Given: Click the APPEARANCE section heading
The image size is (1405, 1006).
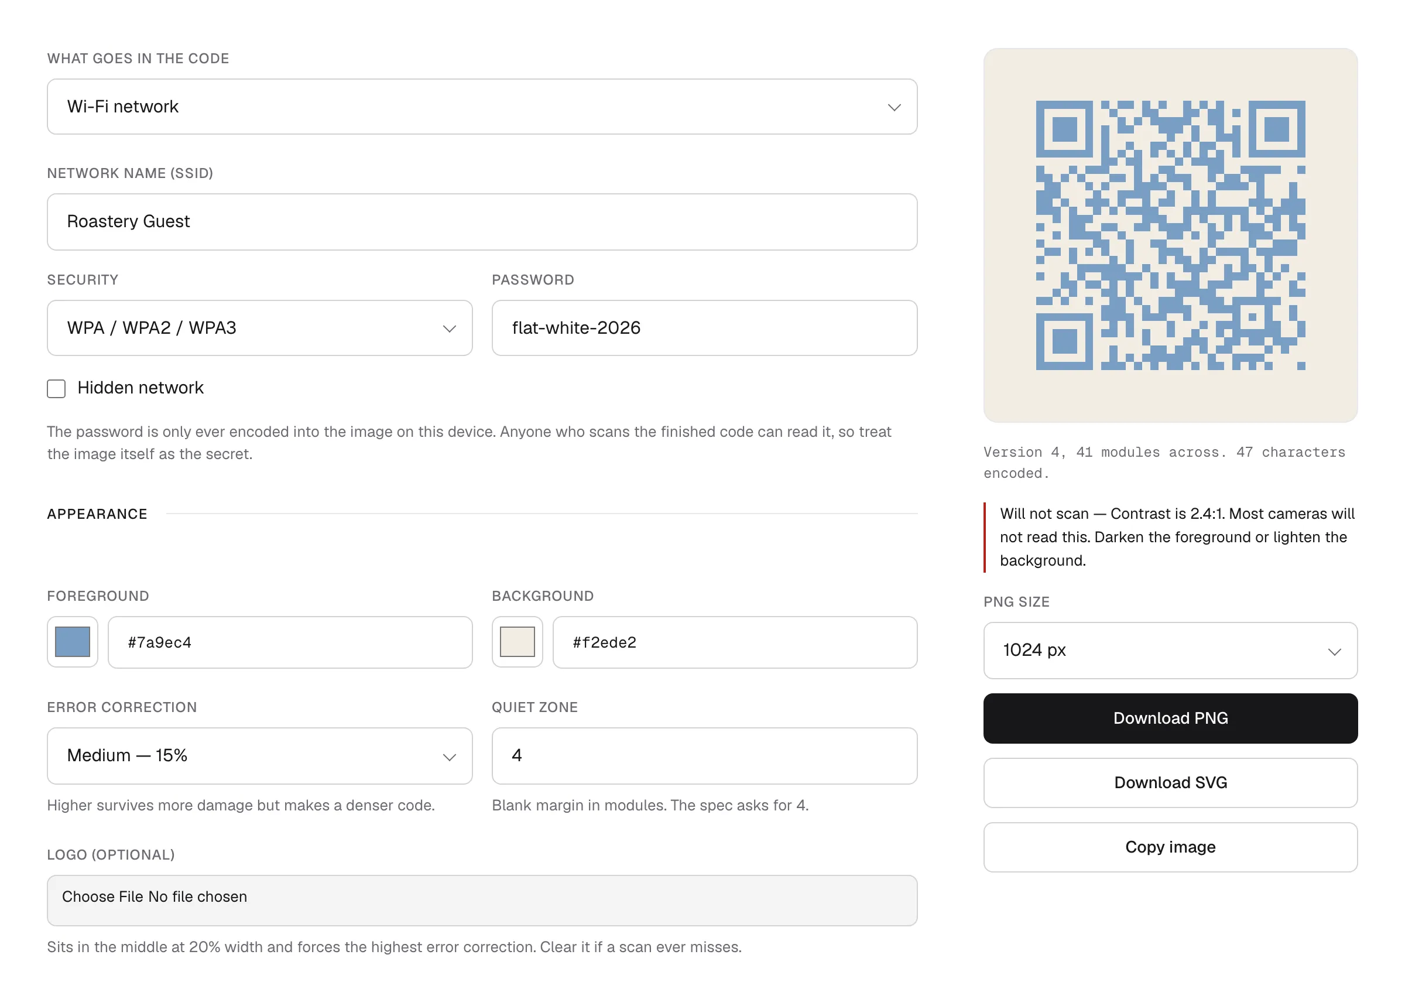Looking at the screenshot, I should click(97, 514).
